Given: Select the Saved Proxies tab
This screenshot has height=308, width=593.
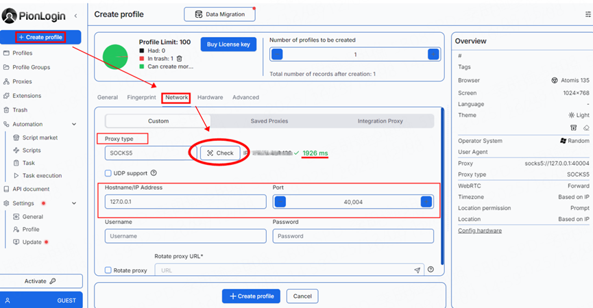Looking at the screenshot, I should click(269, 121).
